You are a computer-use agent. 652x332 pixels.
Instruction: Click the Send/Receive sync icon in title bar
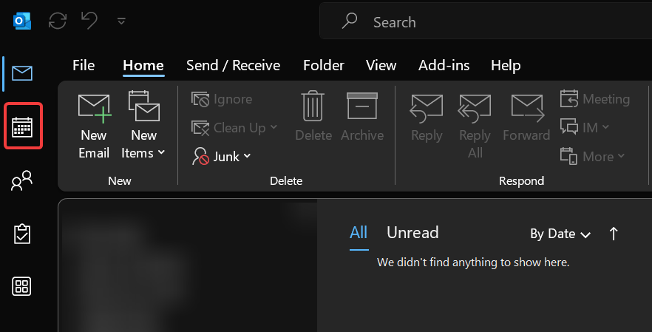click(x=58, y=21)
